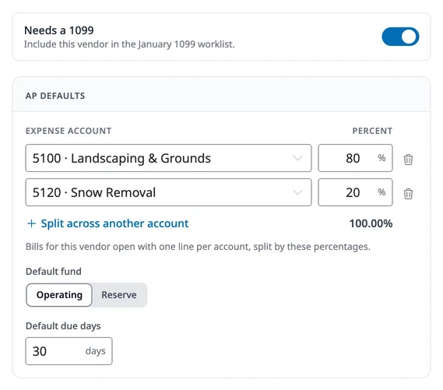Select Operating as default fund
This screenshot has height=390, width=443.
(59, 295)
